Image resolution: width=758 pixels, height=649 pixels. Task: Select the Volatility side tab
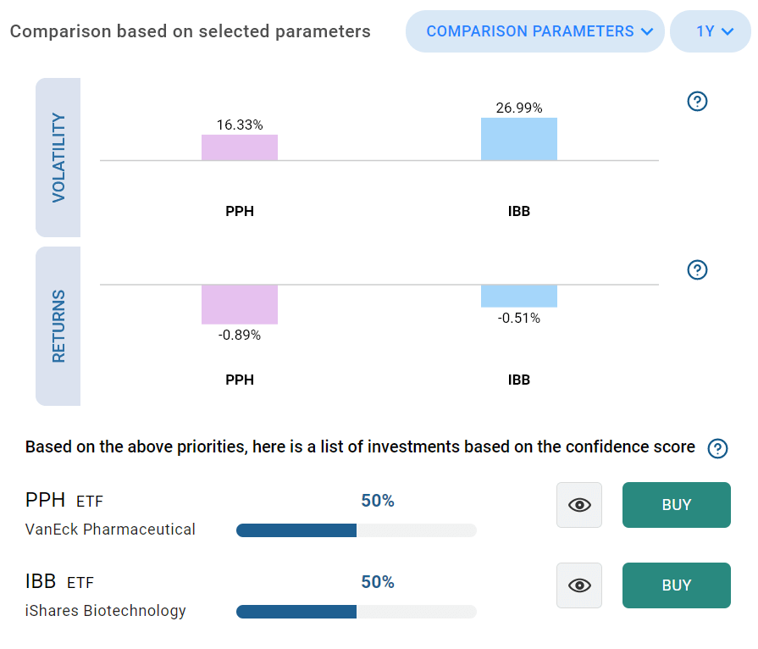[x=58, y=158]
